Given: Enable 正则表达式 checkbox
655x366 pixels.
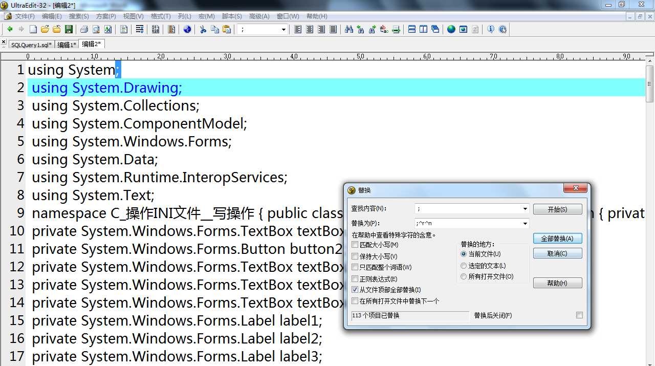Looking at the screenshot, I should tap(355, 279).
